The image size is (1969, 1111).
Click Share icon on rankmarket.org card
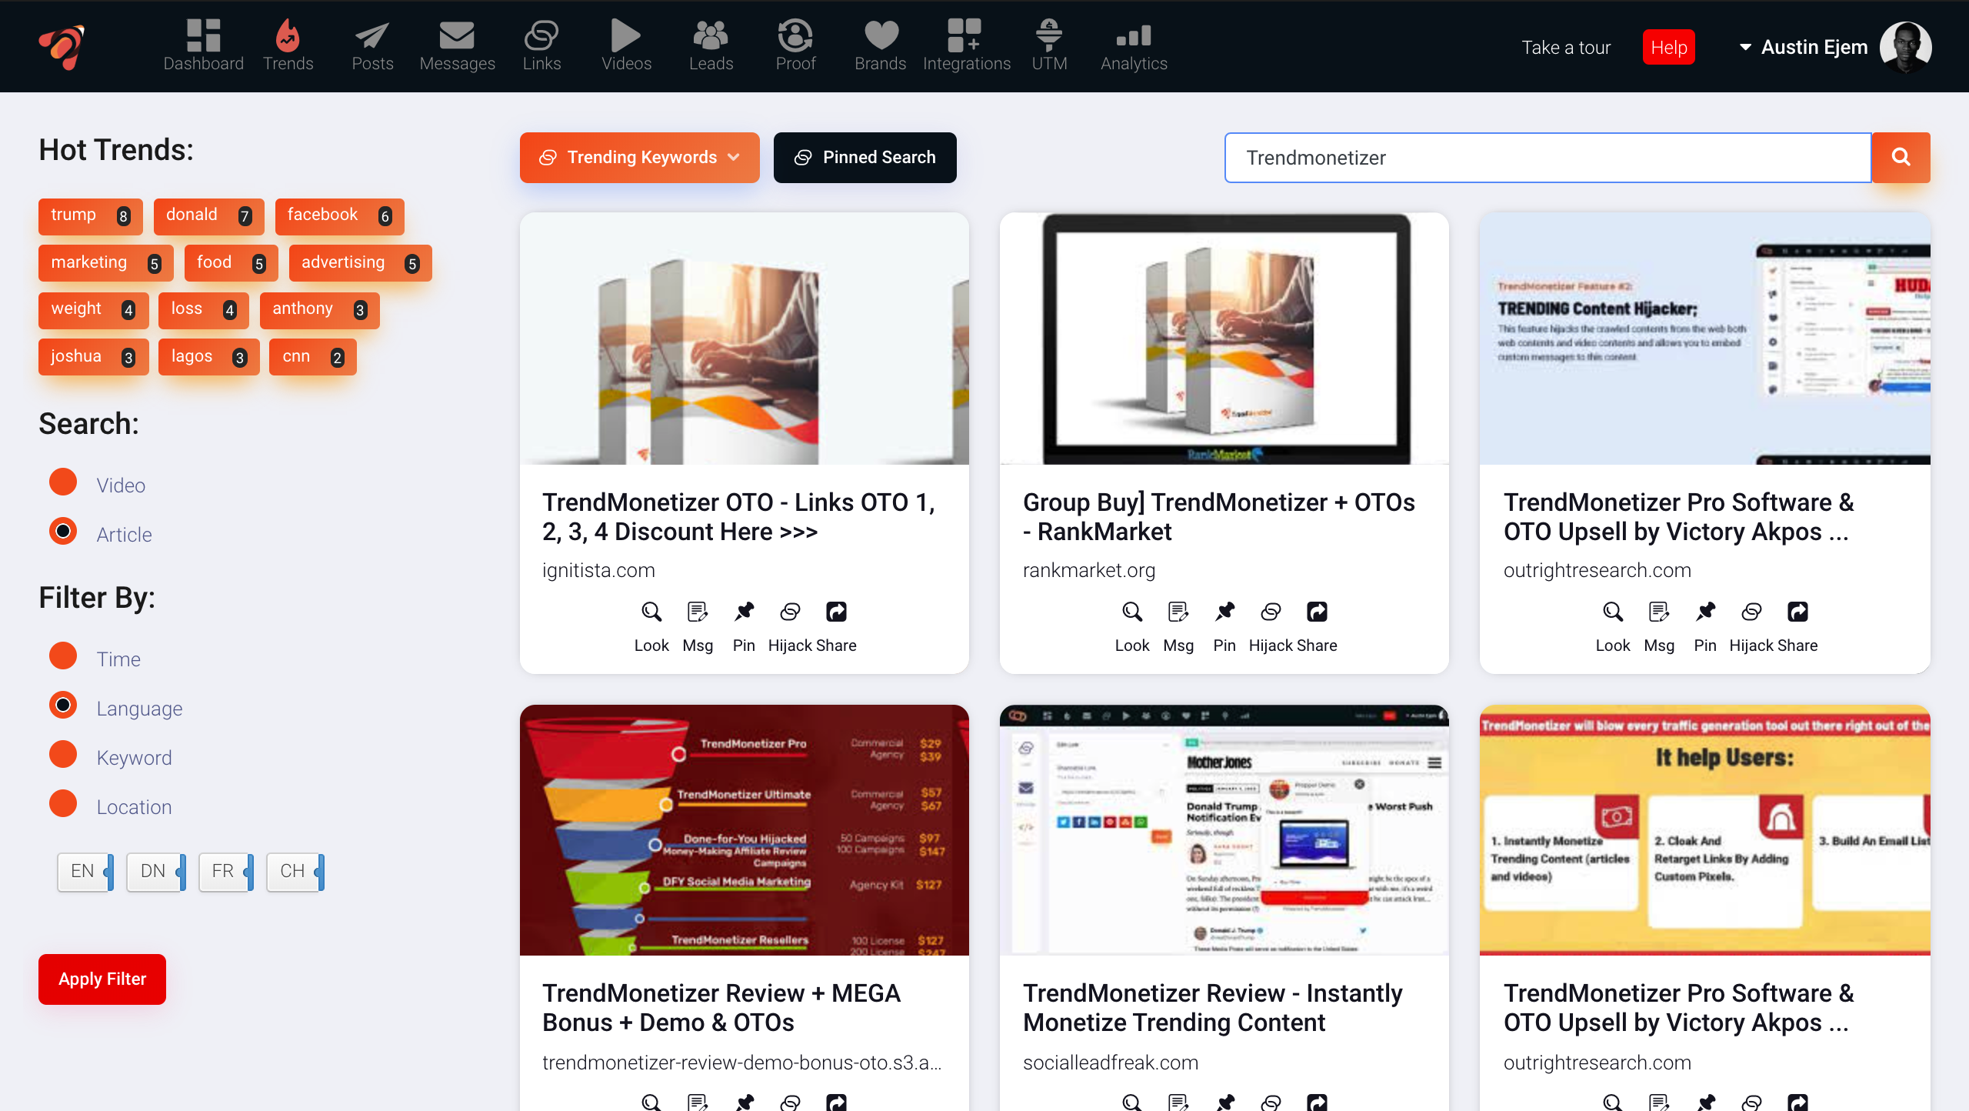(1317, 612)
